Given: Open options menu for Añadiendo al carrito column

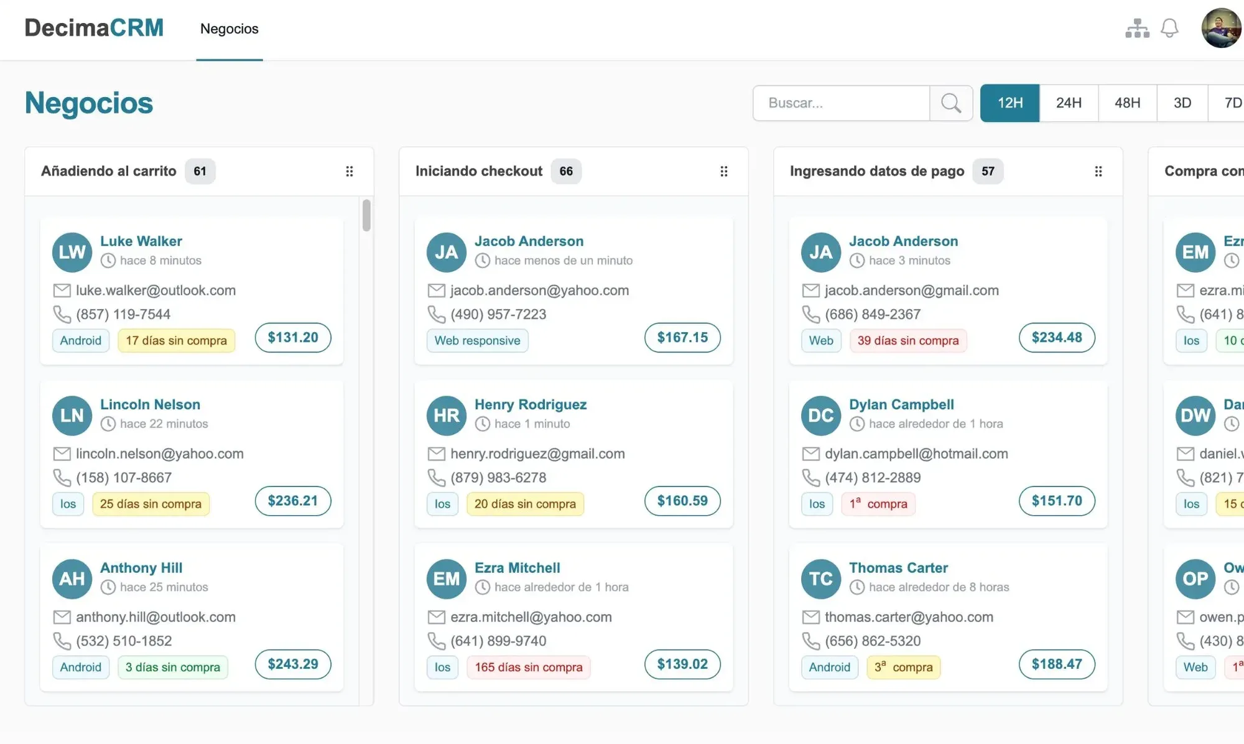Looking at the screenshot, I should (x=350, y=171).
